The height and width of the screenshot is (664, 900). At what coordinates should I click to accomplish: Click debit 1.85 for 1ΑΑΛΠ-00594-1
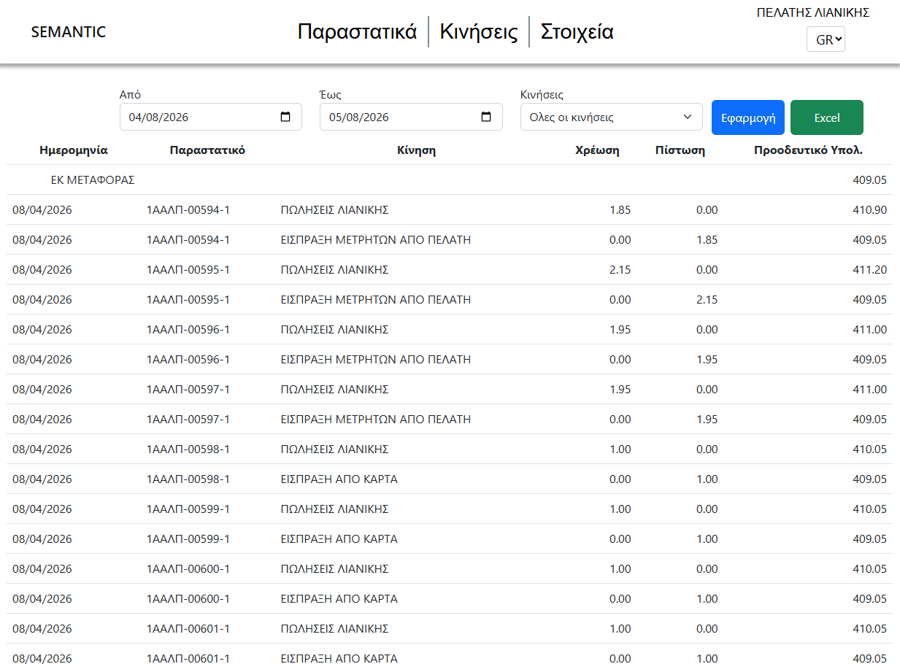click(620, 209)
